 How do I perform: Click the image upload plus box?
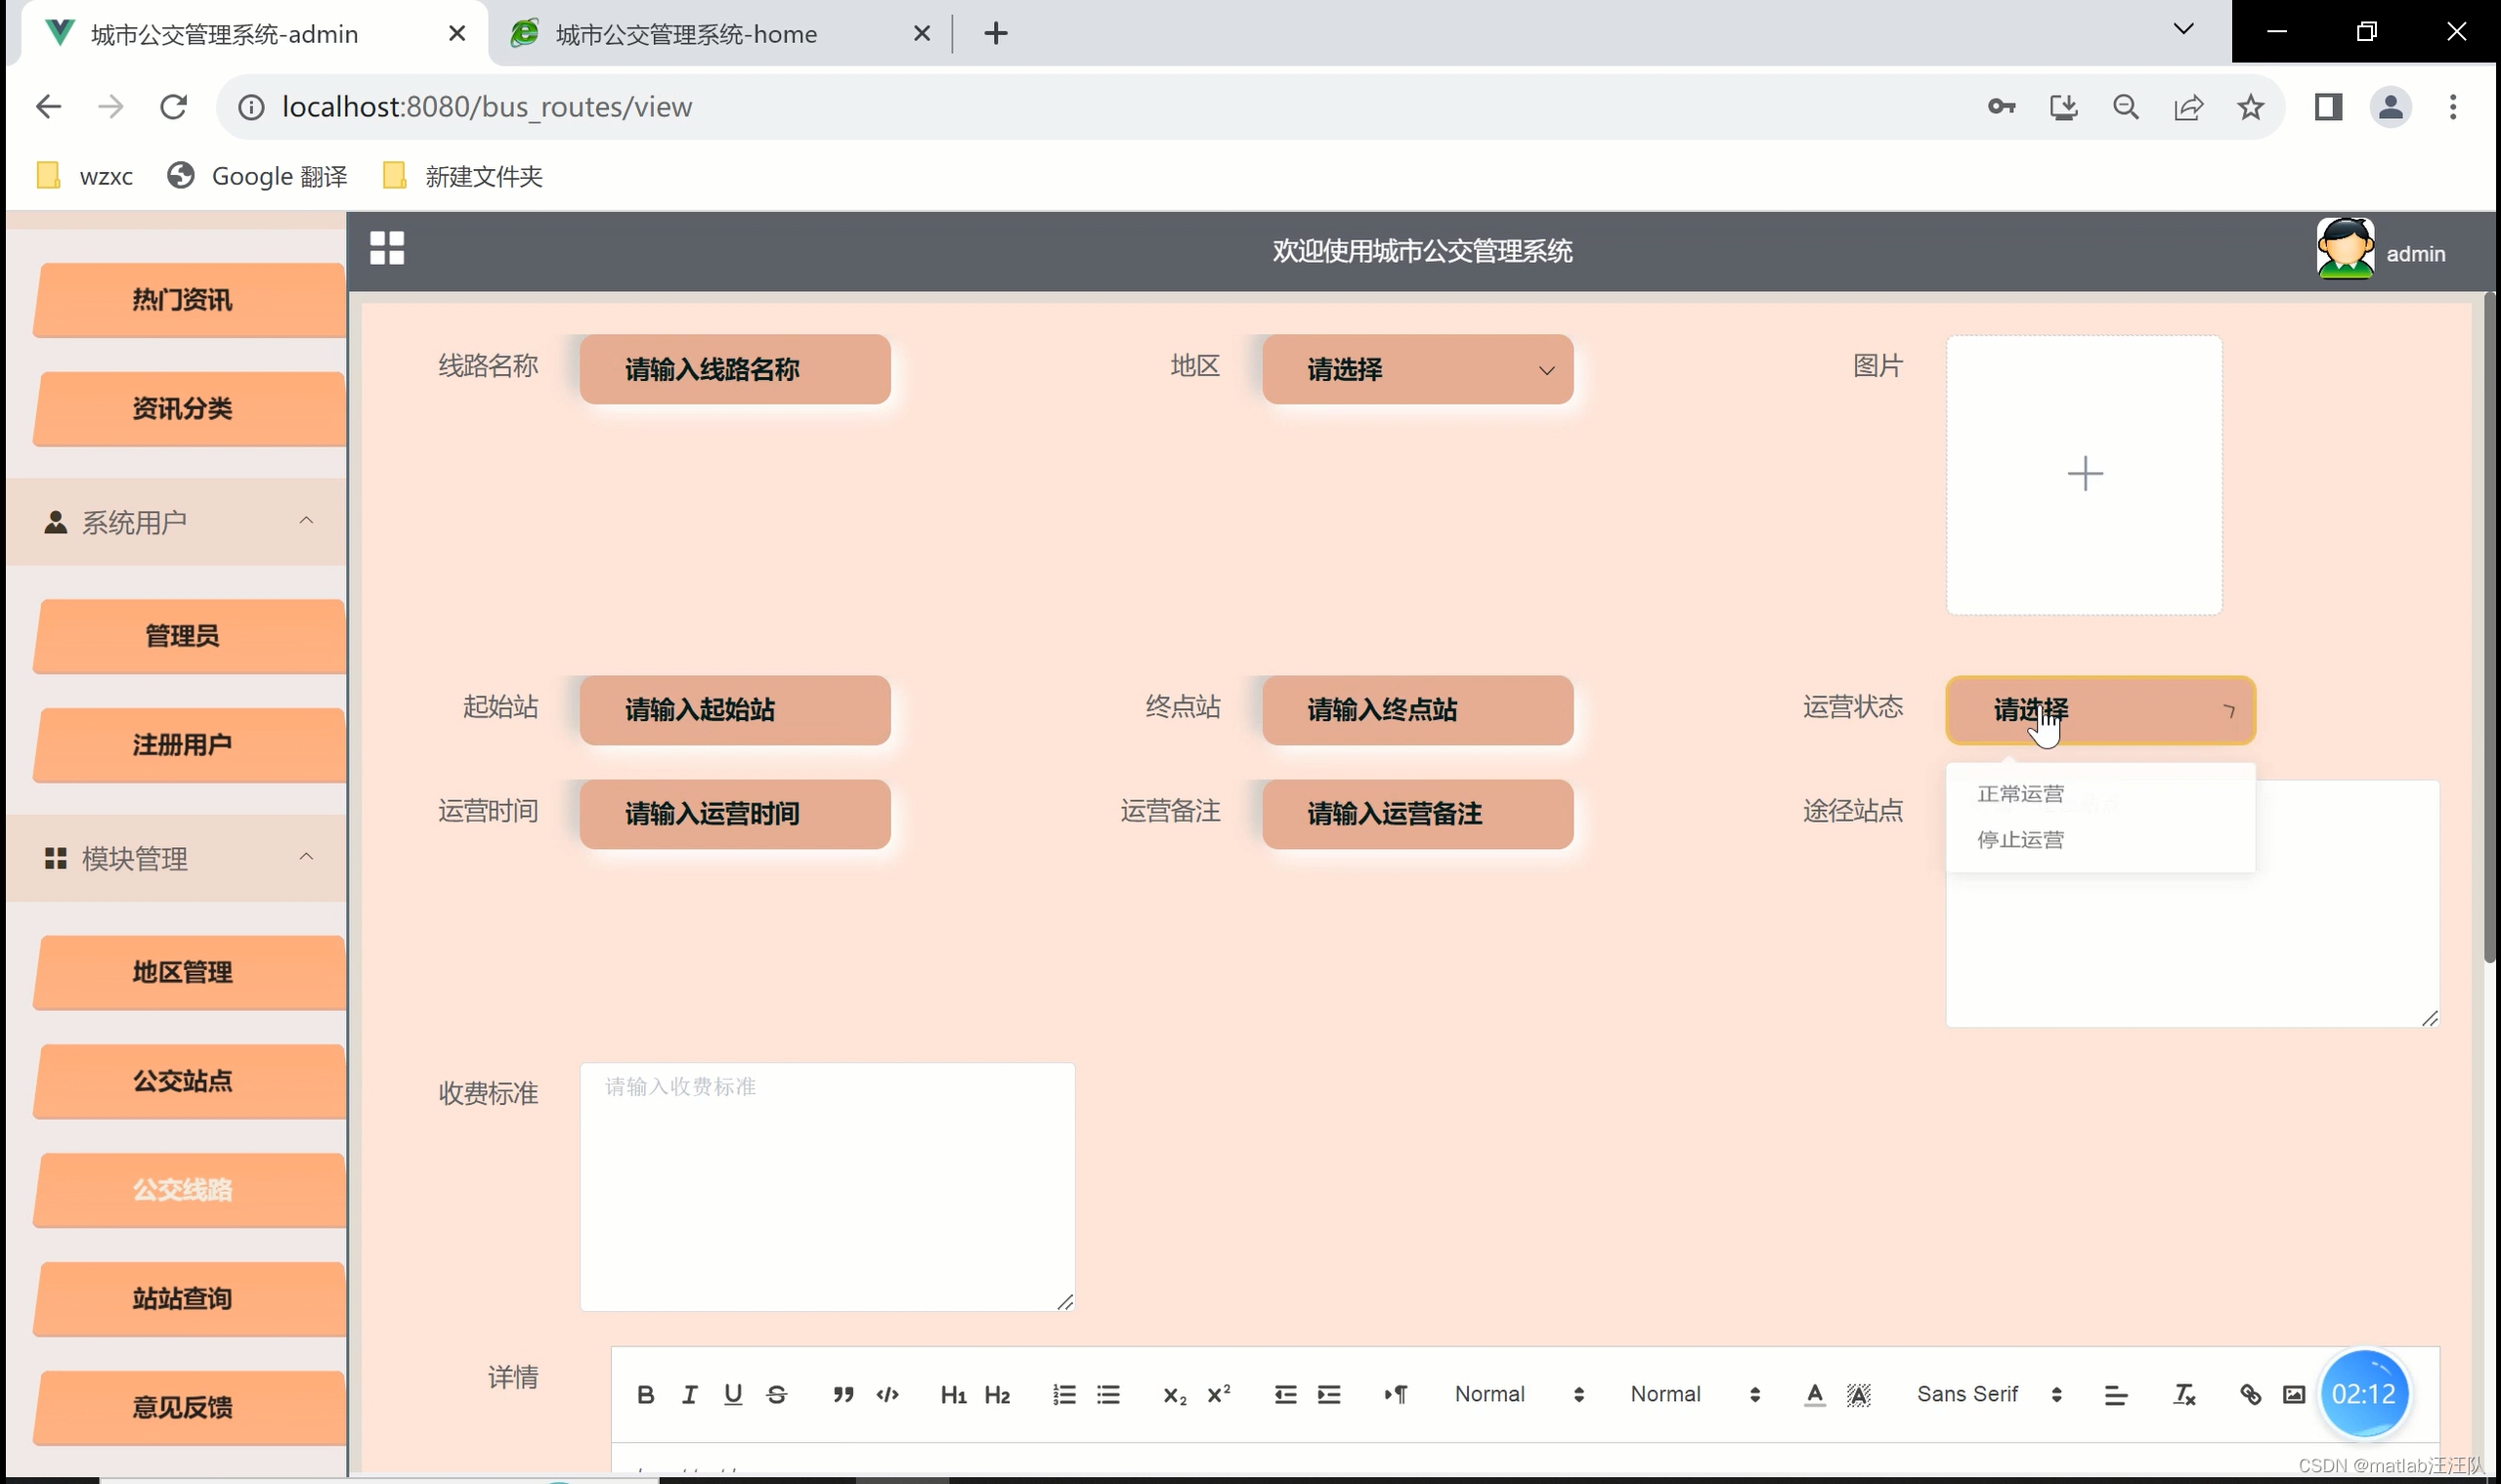2084,474
